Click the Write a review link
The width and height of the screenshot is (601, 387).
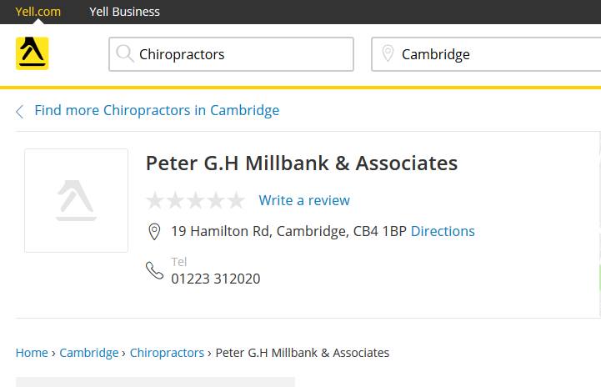[304, 200]
